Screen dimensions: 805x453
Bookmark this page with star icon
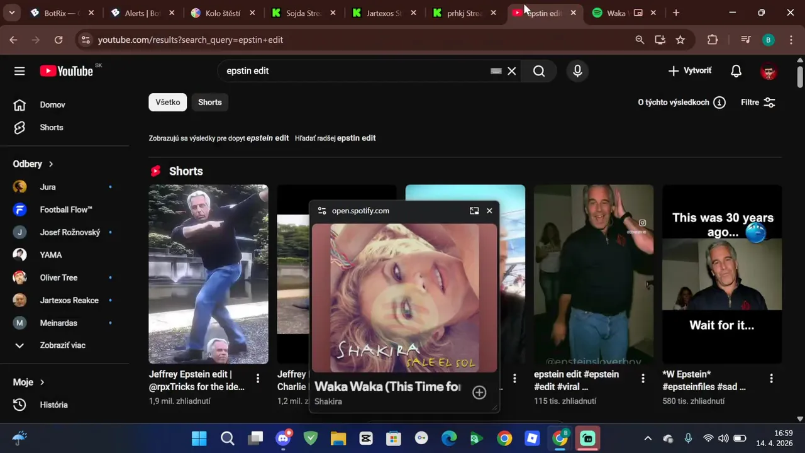(680, 40)
